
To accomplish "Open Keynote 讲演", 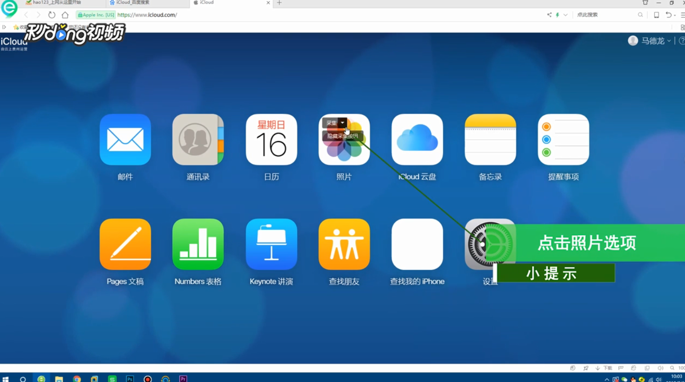I will click(271, 244).
